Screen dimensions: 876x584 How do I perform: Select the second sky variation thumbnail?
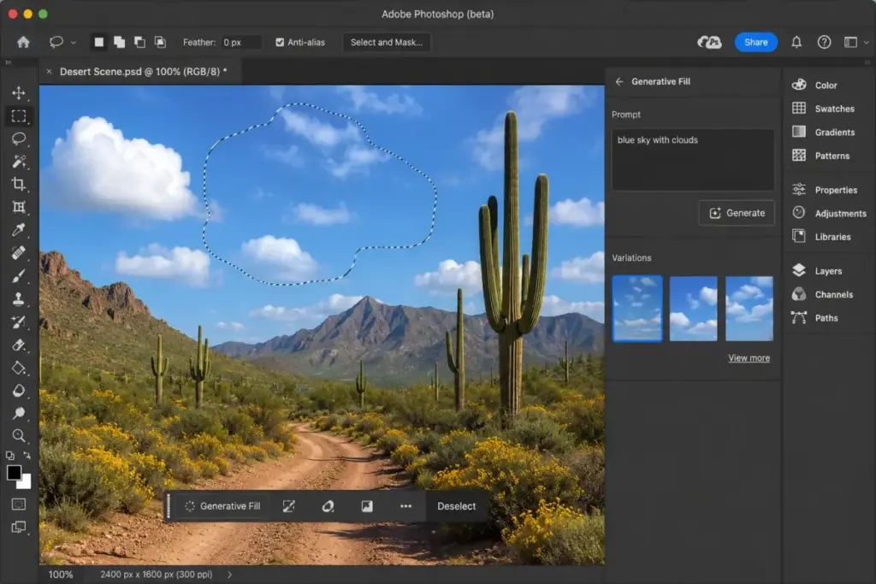click(x=693, y=308)
